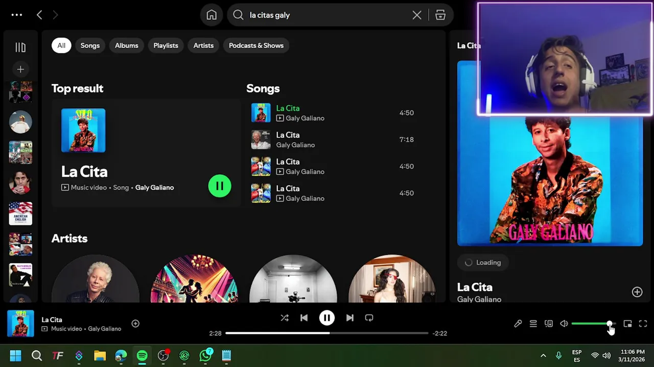This screenshot has height=367, width=654.
Task: Open the Browse icon beside search
Action: (x=440, y=15)
